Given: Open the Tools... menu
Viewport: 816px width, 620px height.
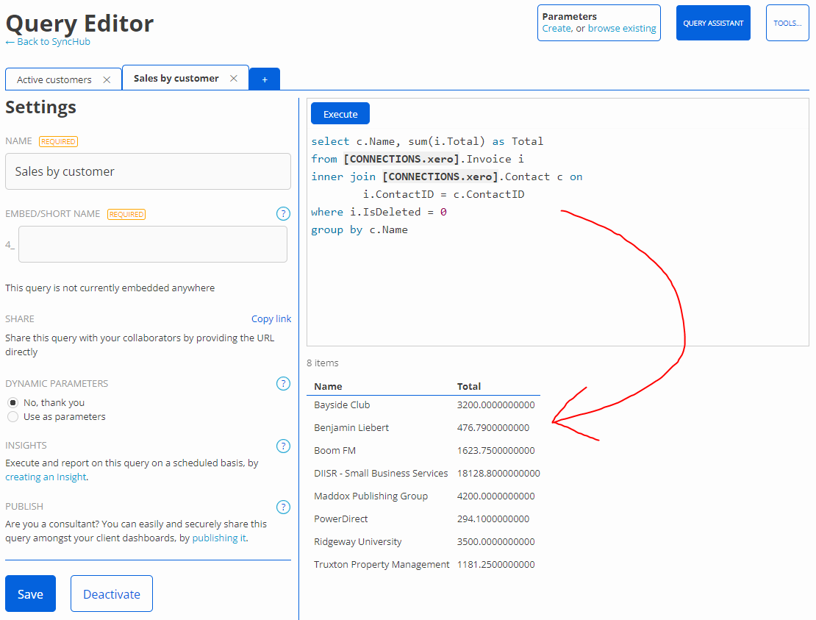Looking at the screenshot, I should coord(787,23).
